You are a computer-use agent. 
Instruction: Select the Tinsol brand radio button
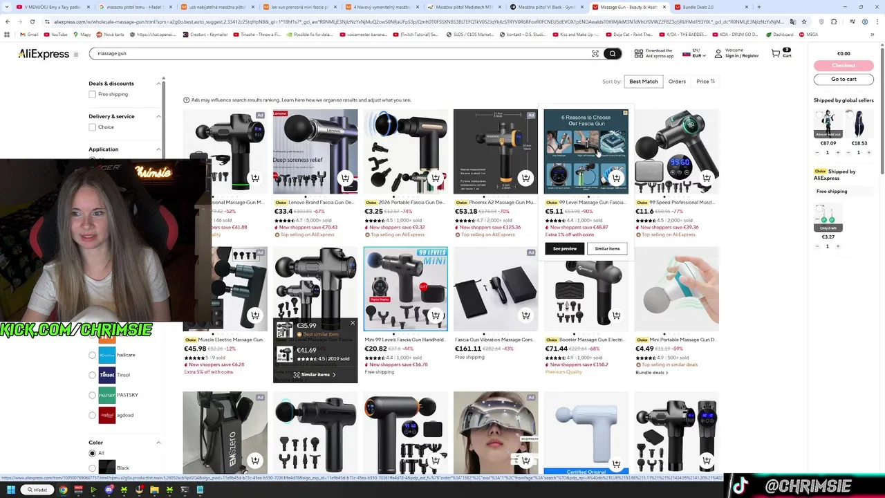click(92, 375)
